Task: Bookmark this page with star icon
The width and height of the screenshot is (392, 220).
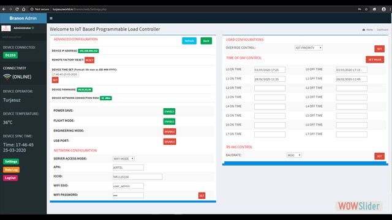Action: pyautogui.click(x=366, y=9)
